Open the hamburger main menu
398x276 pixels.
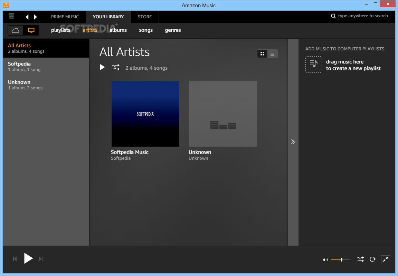pyautogui.click(x=11, y=17)
